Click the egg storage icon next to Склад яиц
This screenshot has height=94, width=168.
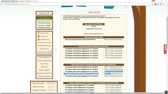[x=39, y=36]
